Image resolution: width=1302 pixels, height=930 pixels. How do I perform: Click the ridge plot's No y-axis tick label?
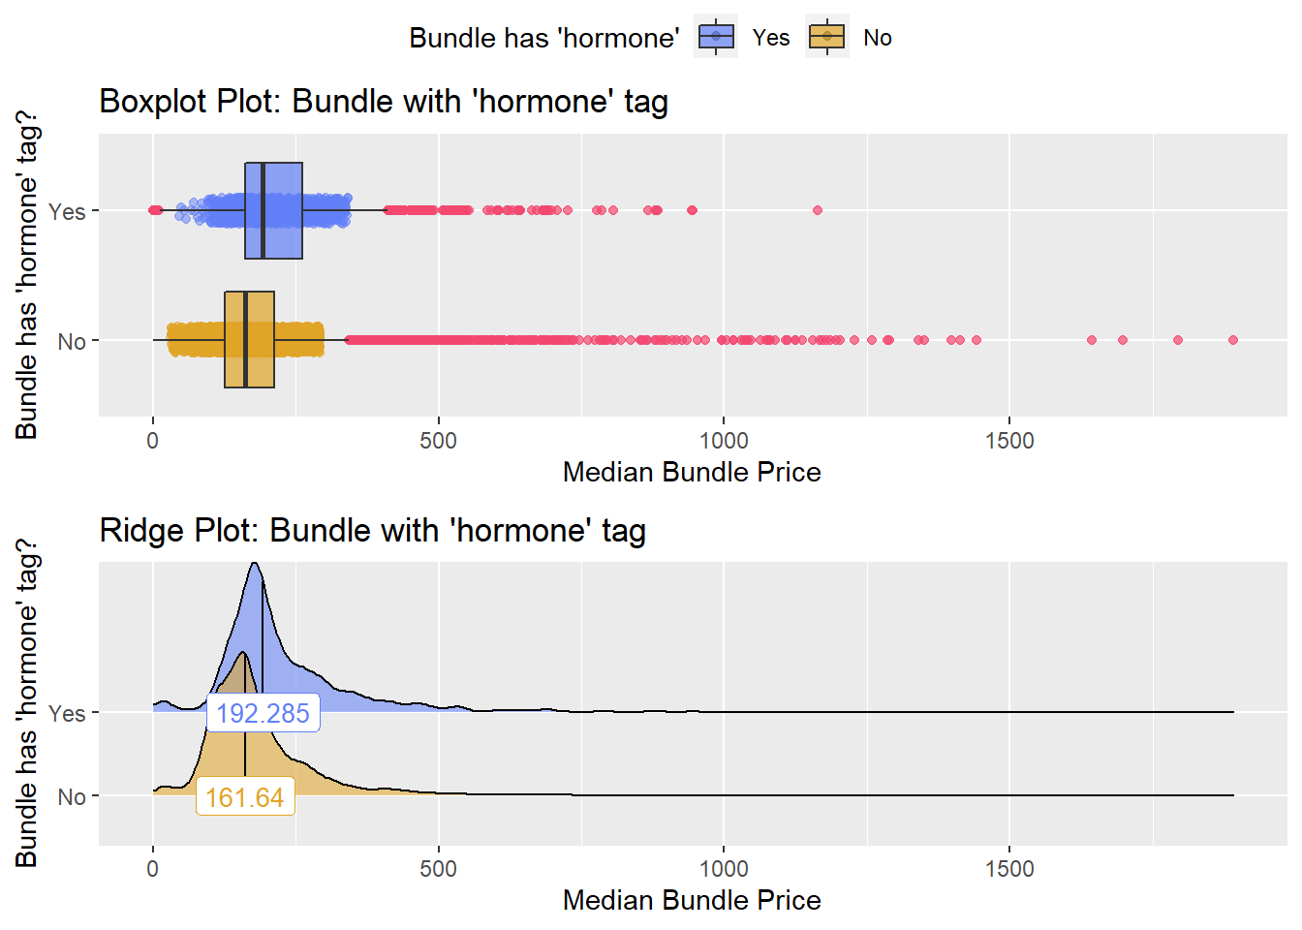click(x=72, y=796)
